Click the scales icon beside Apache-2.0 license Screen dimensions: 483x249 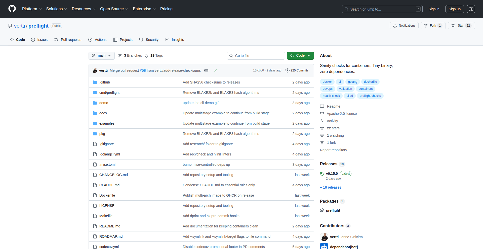click(322, 114)
